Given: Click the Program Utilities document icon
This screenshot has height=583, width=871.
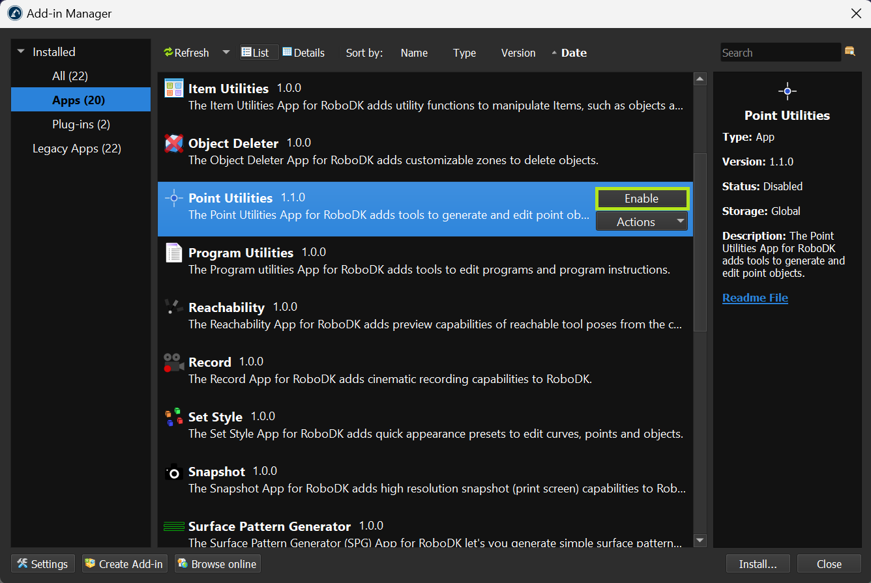Looking at the screenshot, I should tap(173, 253).
